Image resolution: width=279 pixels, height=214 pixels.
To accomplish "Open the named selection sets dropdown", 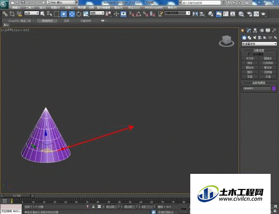I will click(x=177, y=13).
